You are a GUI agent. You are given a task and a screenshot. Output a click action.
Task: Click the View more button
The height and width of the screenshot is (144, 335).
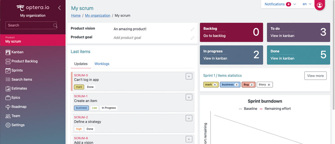315,76
